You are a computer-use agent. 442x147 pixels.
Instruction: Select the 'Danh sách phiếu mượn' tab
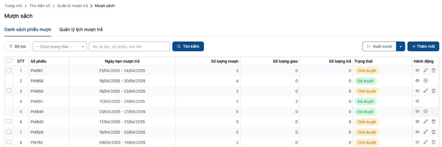tap(28, 29)
